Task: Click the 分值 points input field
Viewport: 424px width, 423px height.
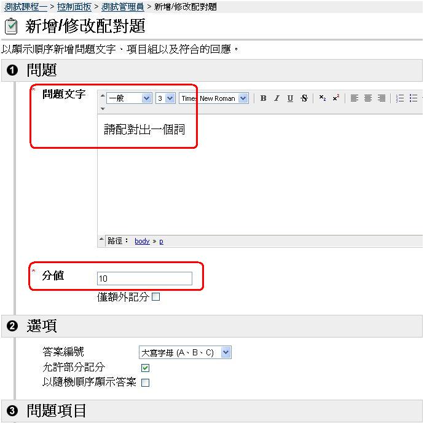Action: pos(144,279)
